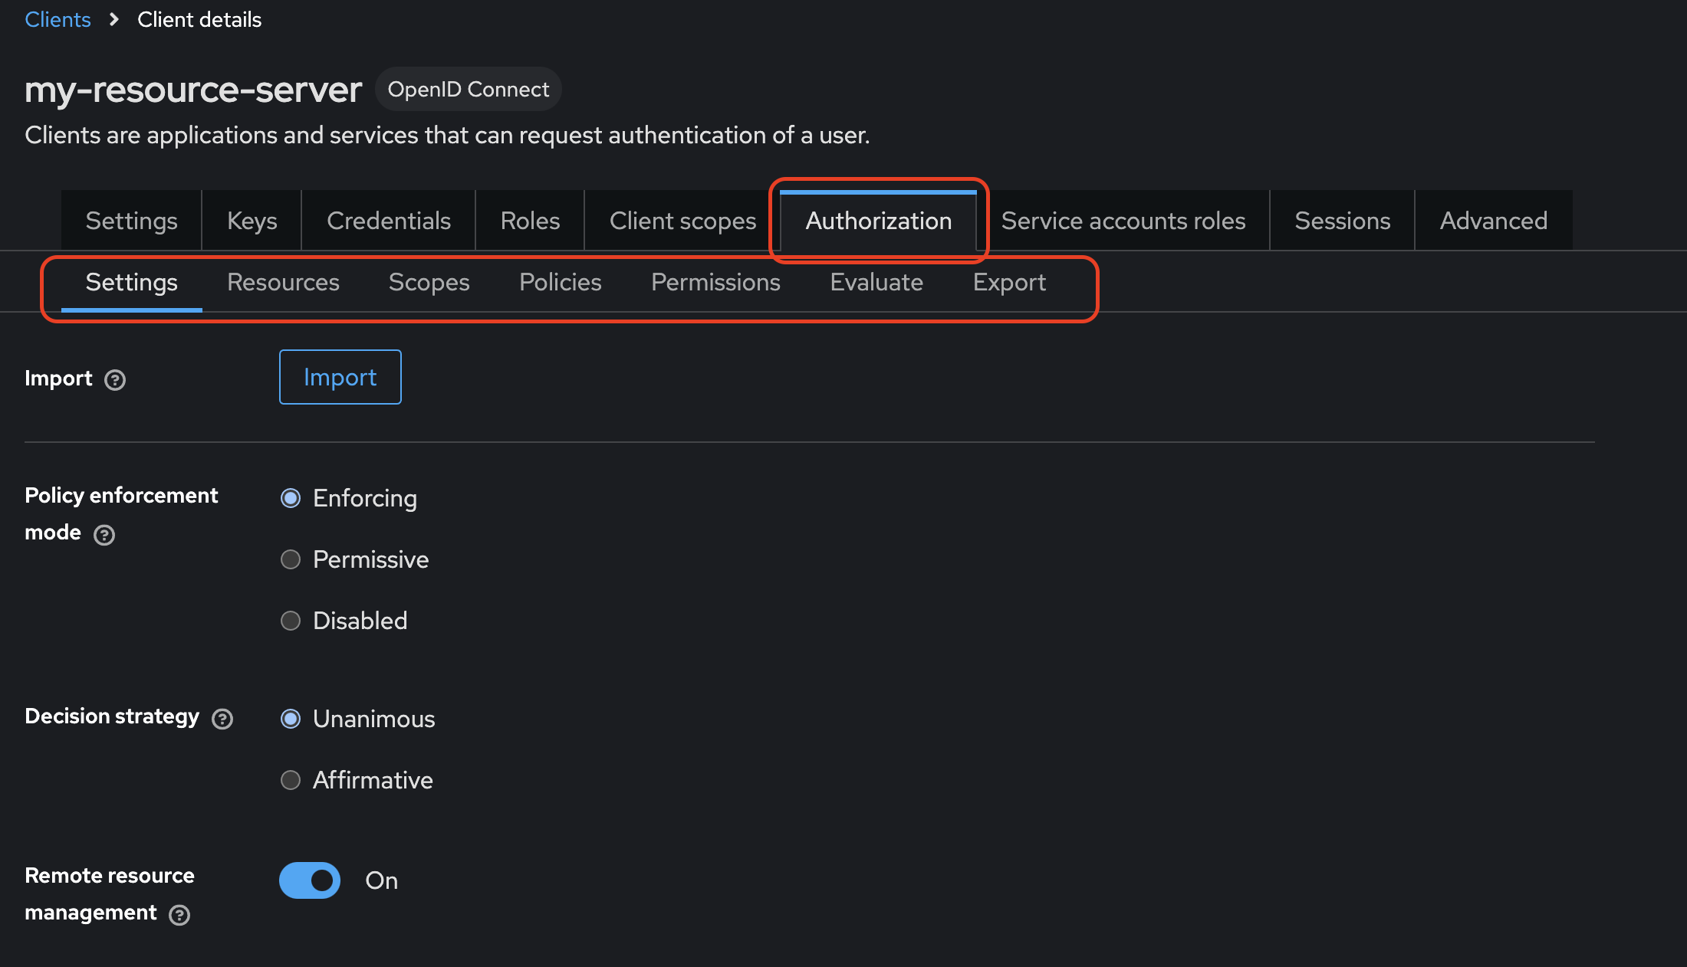The height and width of the screenshot is (967, 1687).
Task: Switch to the Credentials tab
Action: [389, 221]
